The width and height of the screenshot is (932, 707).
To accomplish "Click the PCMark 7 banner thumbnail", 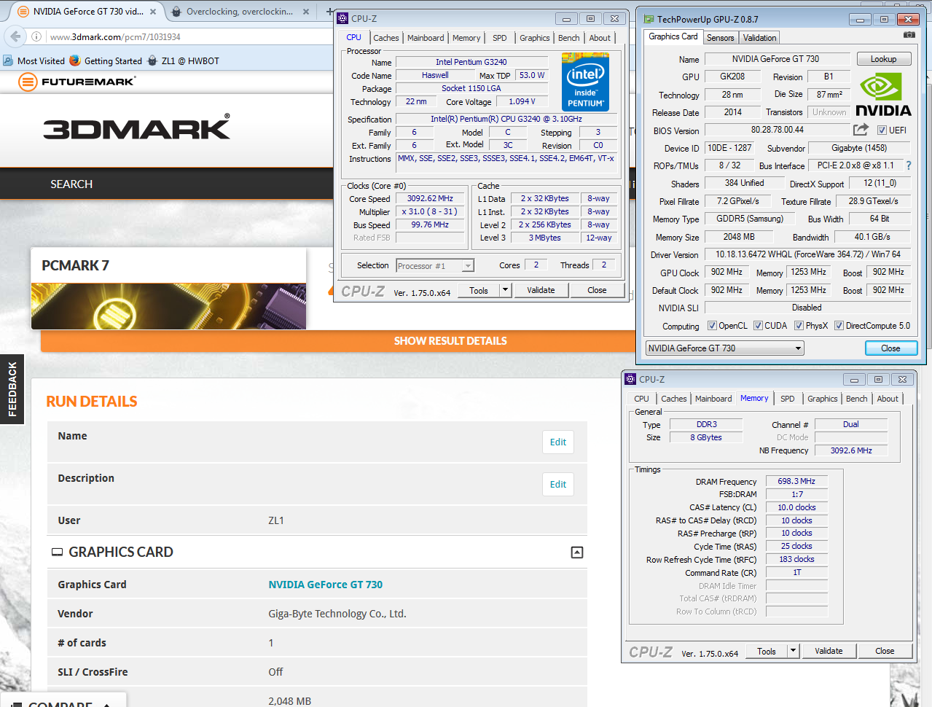I will pos(168,306).
